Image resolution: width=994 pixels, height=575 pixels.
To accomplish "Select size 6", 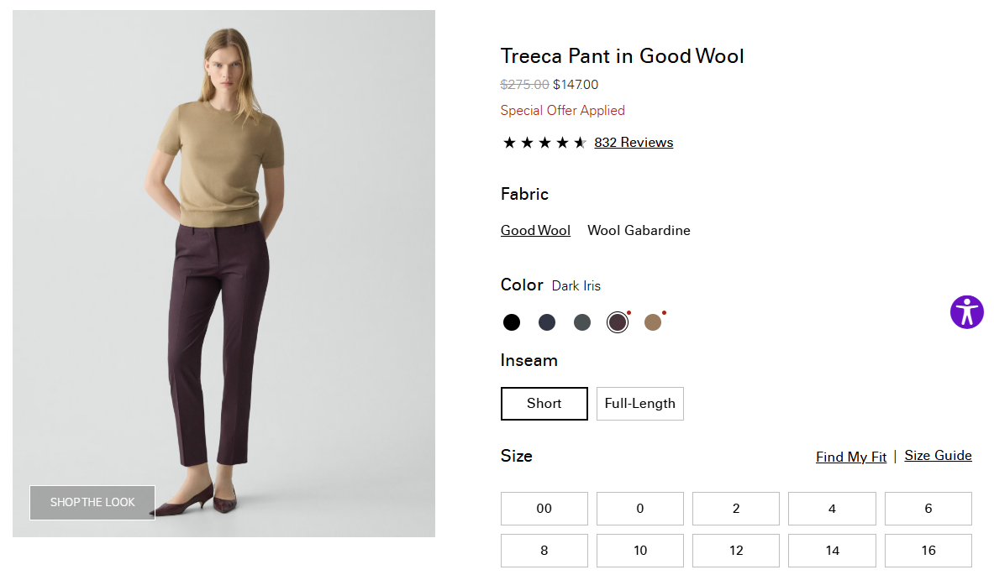I will [928, 509].
